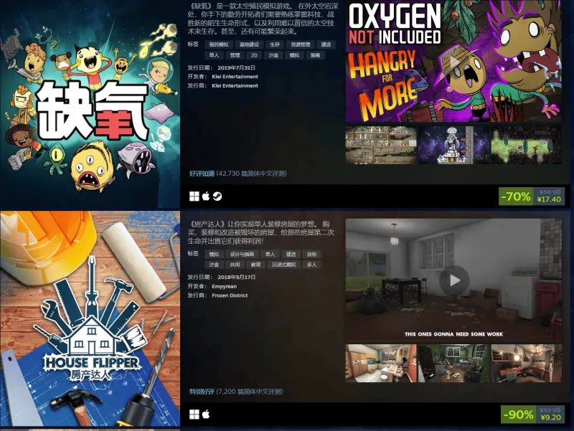
Task: Click the 2018年5月17日 release date
Action: (236, 277)
